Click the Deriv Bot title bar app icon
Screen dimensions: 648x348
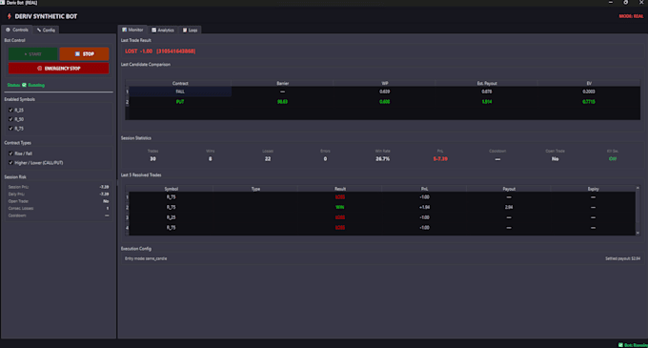pyautogui.click(x=3, y=3)
